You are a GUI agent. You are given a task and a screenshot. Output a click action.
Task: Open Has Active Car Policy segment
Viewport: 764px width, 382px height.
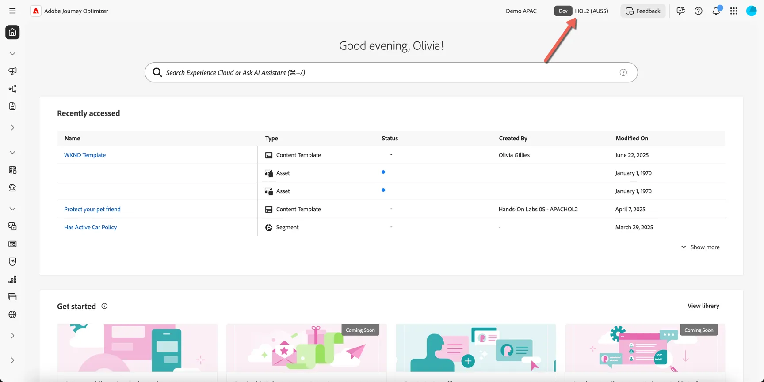point(91,227)
